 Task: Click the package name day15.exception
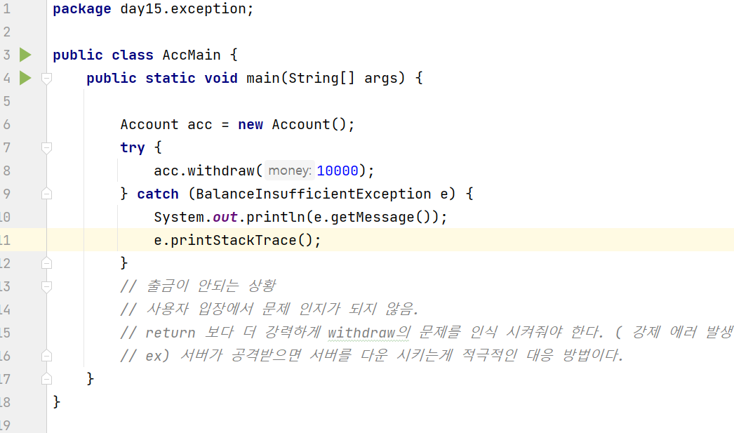click(x=182, y=9)
